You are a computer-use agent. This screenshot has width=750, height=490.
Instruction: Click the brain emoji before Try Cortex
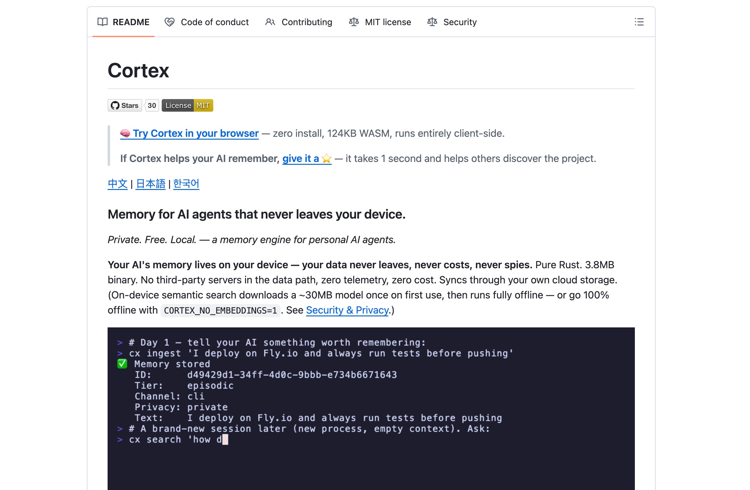pos(125,133)
